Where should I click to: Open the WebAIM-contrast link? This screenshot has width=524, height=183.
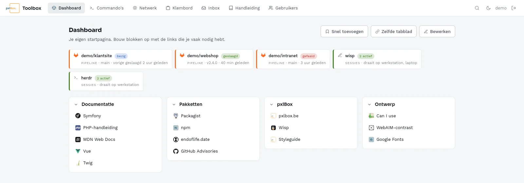[395, 128]
